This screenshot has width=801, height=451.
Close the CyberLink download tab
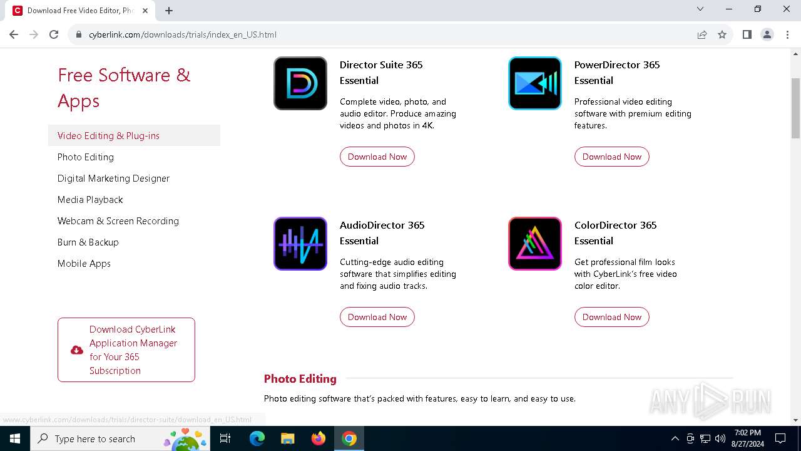coord(145,11)
